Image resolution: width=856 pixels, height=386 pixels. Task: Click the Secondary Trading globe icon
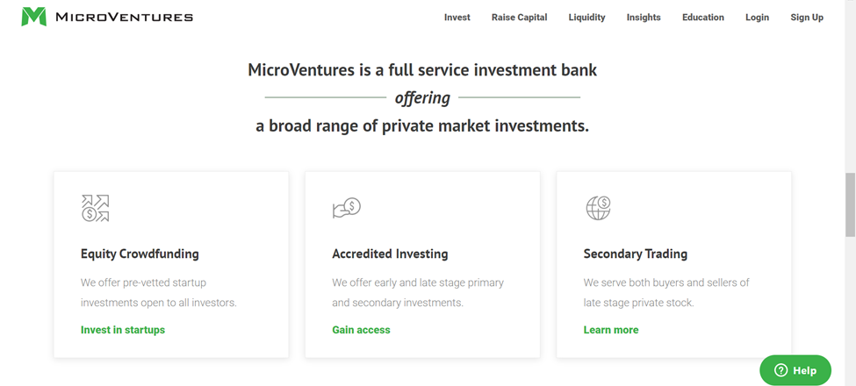(x=598, y=208)
